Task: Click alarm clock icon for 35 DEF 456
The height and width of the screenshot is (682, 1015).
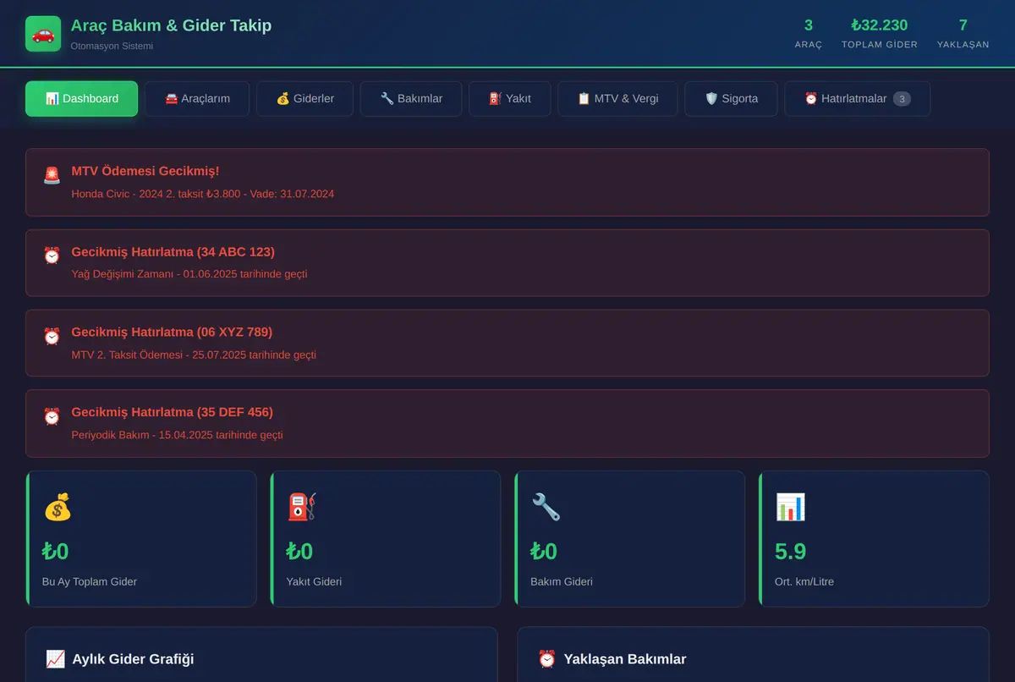Action: (x=52, y=416)
